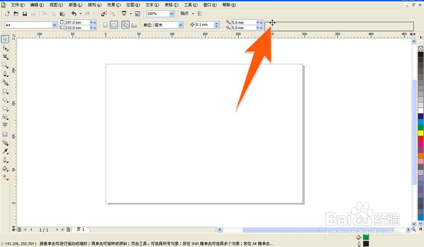Apply page size to all pages

[x=126, y=25]
